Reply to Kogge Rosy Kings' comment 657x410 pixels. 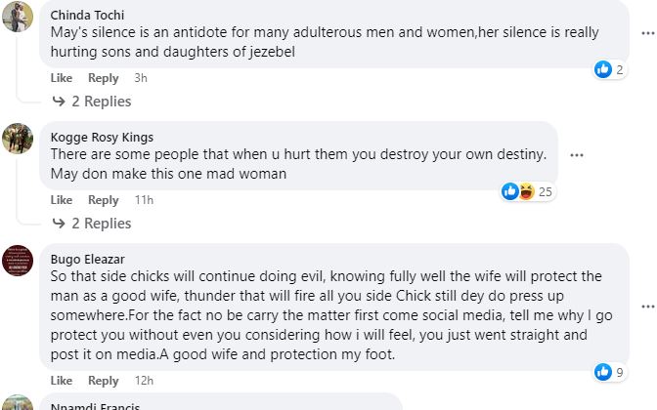[103, 200]
